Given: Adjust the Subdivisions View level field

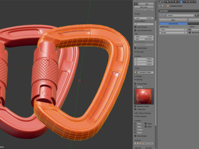Looking at the screenshot, I should pos(173,29).
